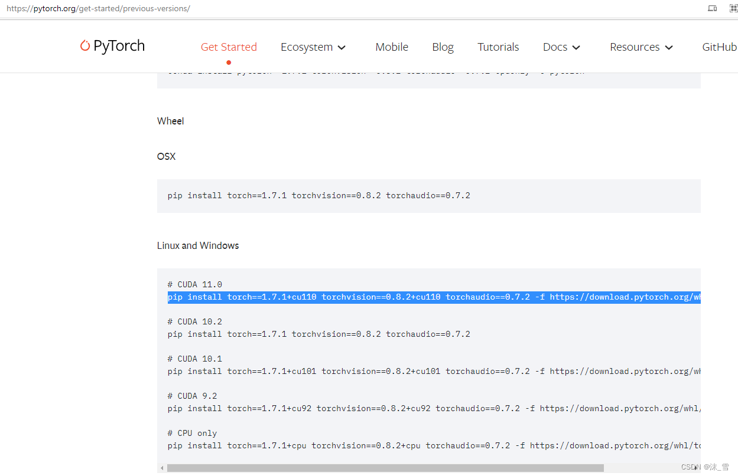Click the left arrow of the bottom scrollbar

[161, 467]
